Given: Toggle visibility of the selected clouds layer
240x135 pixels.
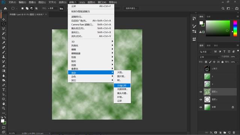Looking at the screenshot, I should 201,92.
